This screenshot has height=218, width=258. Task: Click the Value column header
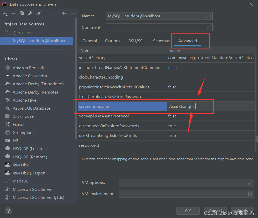pyautogui.click(x=211, y=51)
